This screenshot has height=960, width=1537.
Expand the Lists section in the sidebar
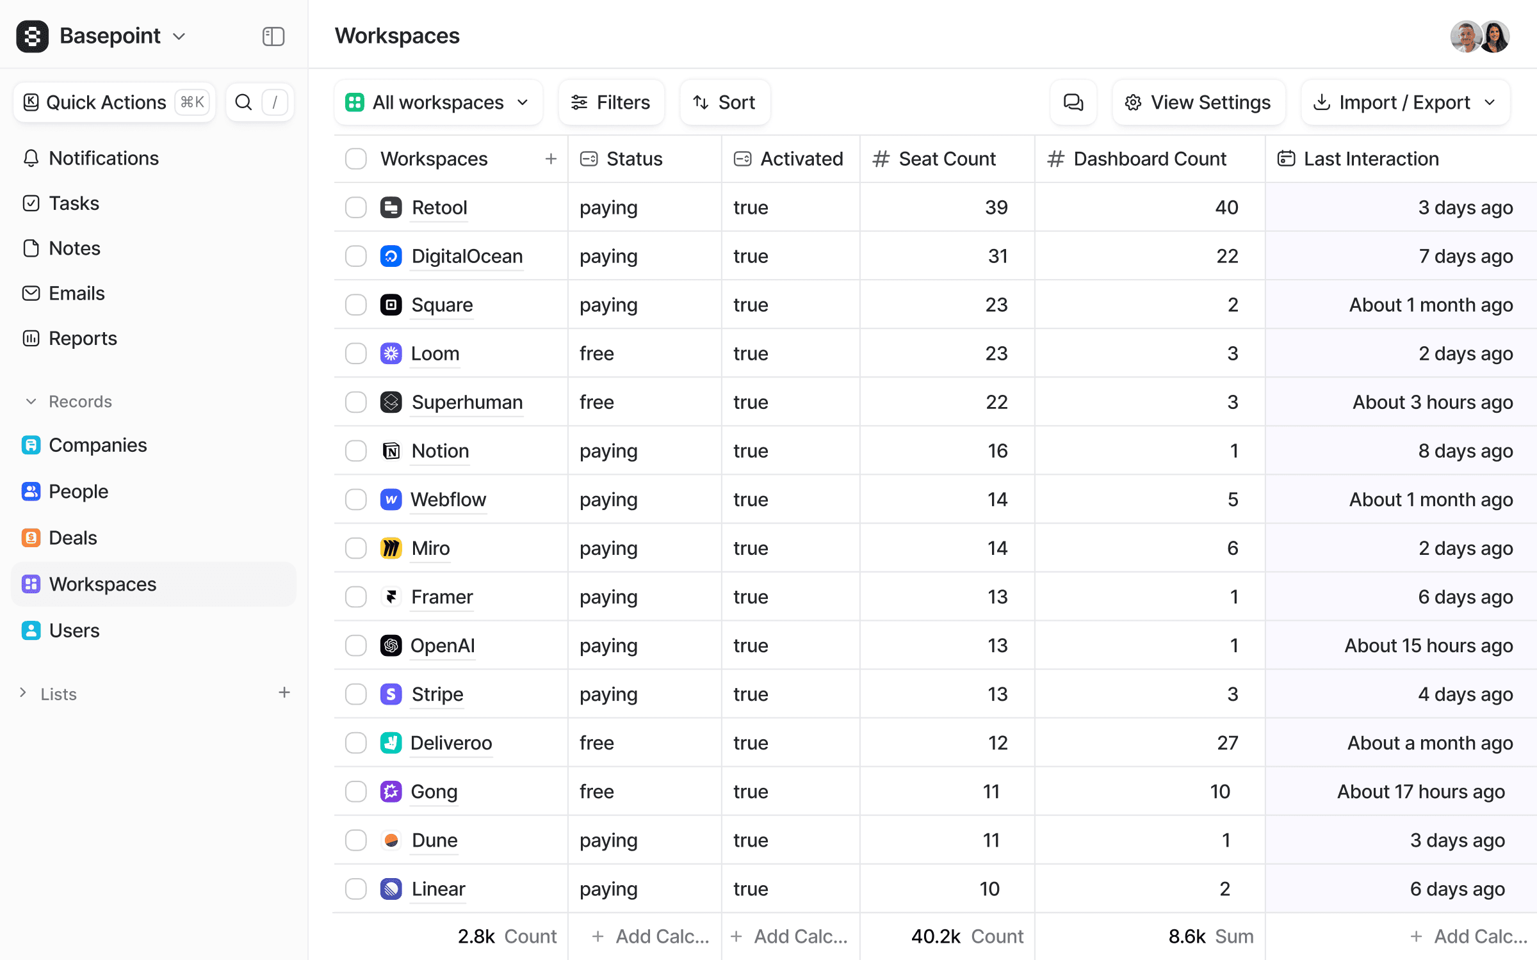click(x=23, y=693)
